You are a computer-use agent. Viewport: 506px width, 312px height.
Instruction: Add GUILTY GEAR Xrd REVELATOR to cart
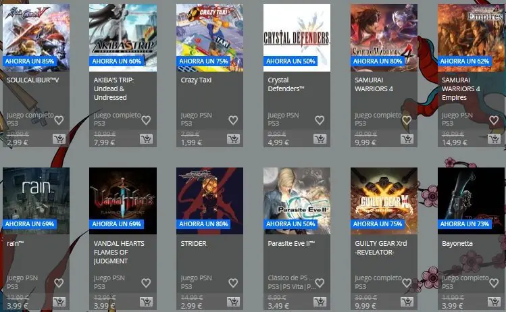pos(407,302)
